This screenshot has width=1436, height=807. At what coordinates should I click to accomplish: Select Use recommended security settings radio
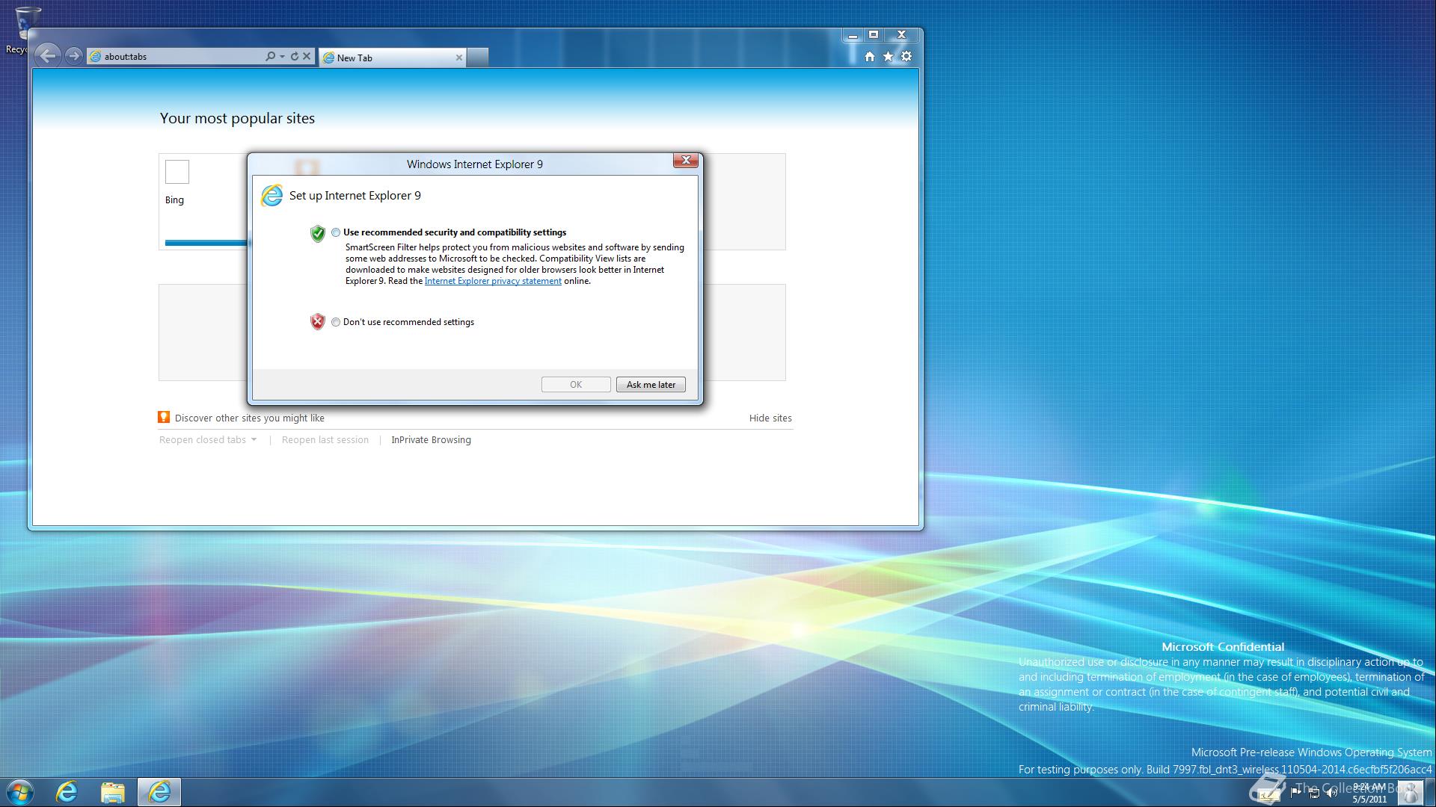point(336,232)
